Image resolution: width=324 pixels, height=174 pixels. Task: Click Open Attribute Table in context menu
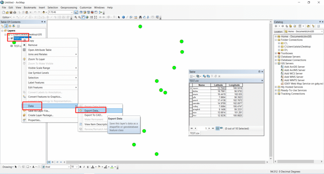tap(40, 50)
